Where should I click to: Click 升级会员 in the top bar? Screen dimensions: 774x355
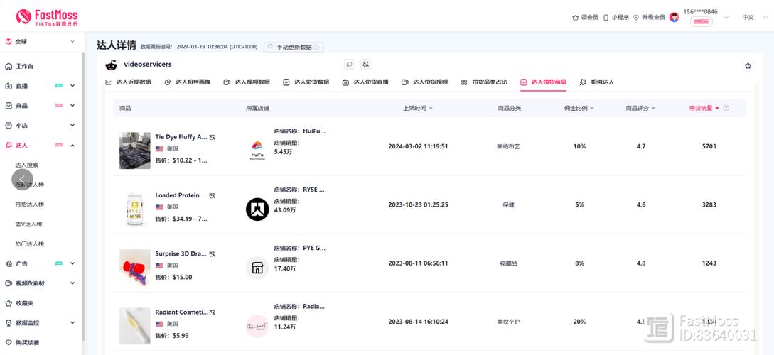click(647, 17)
